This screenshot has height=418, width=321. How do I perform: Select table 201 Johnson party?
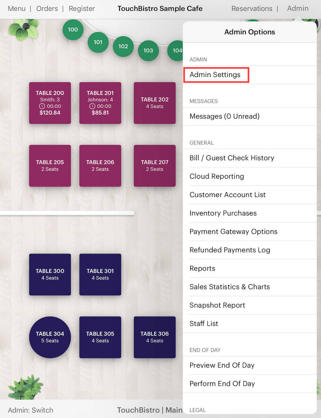click(x=100, y=103)
